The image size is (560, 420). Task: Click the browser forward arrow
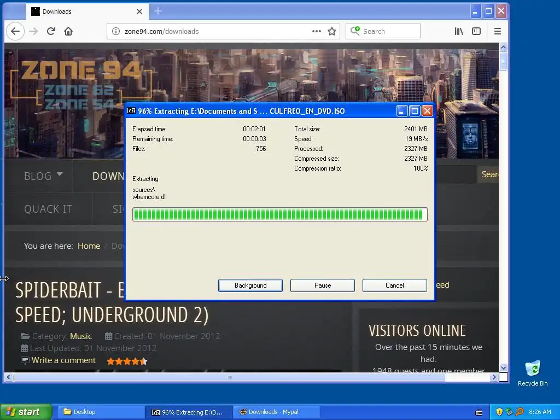tap(33, 31)
